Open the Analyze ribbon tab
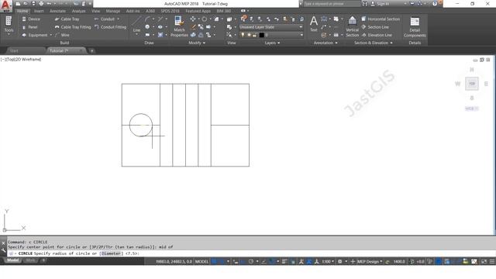The width and height of the screenshot is (496, 279). (x=79, y=11)
